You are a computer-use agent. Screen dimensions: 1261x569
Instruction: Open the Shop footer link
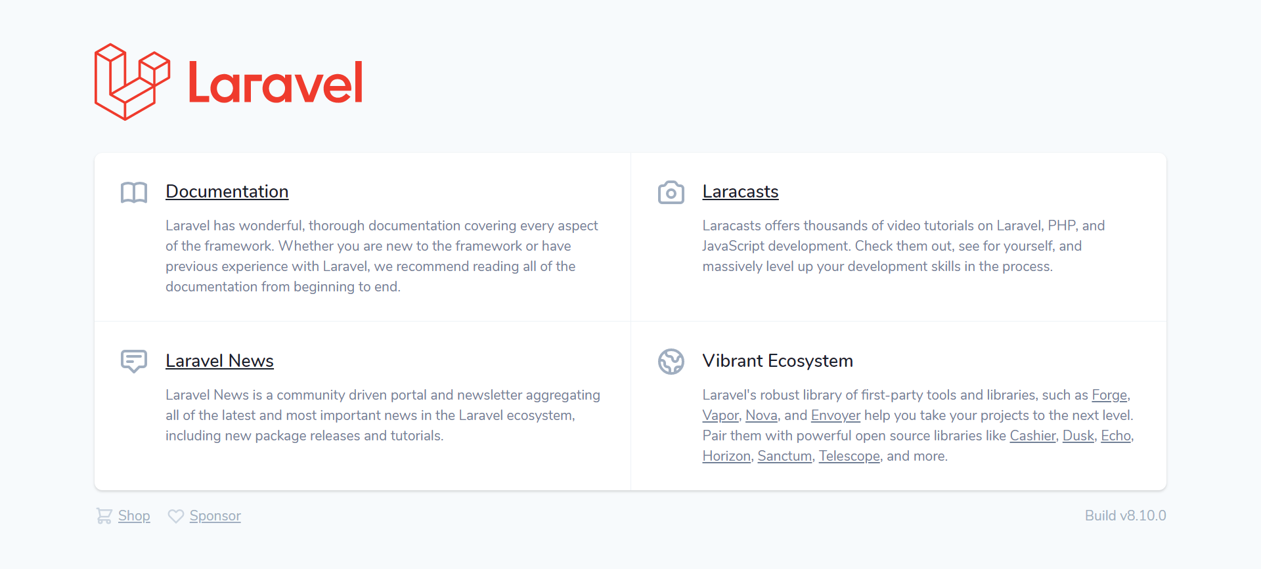134,516
